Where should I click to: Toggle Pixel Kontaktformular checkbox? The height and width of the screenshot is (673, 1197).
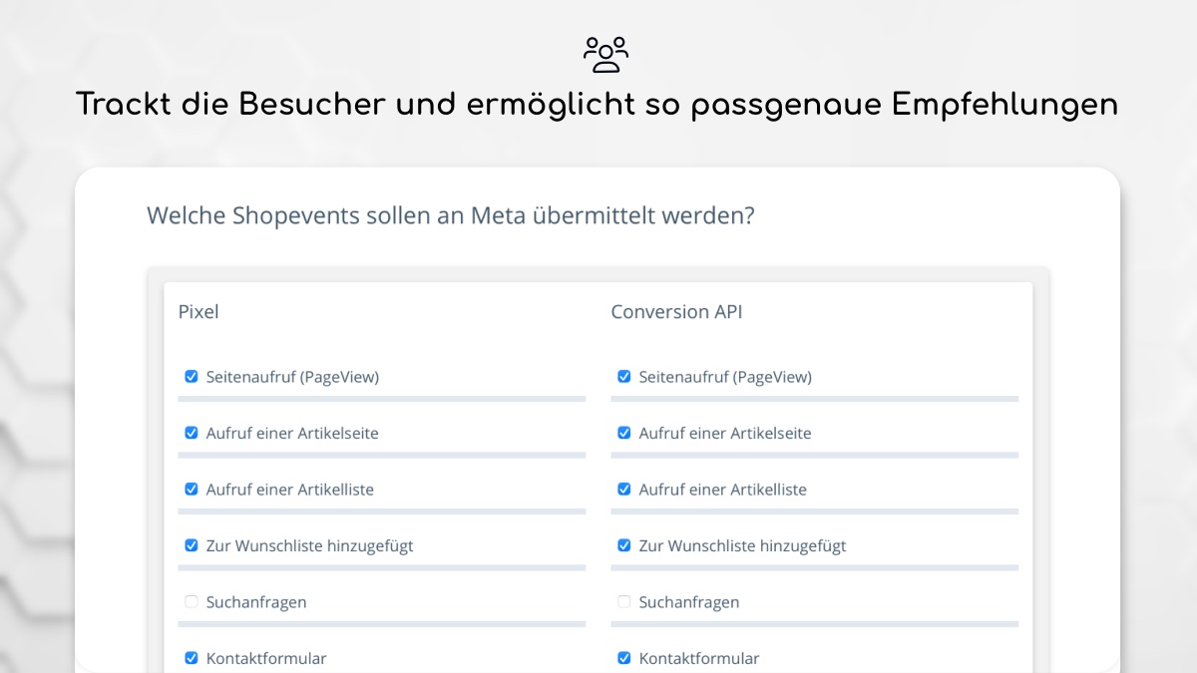[x=192, y=658]
